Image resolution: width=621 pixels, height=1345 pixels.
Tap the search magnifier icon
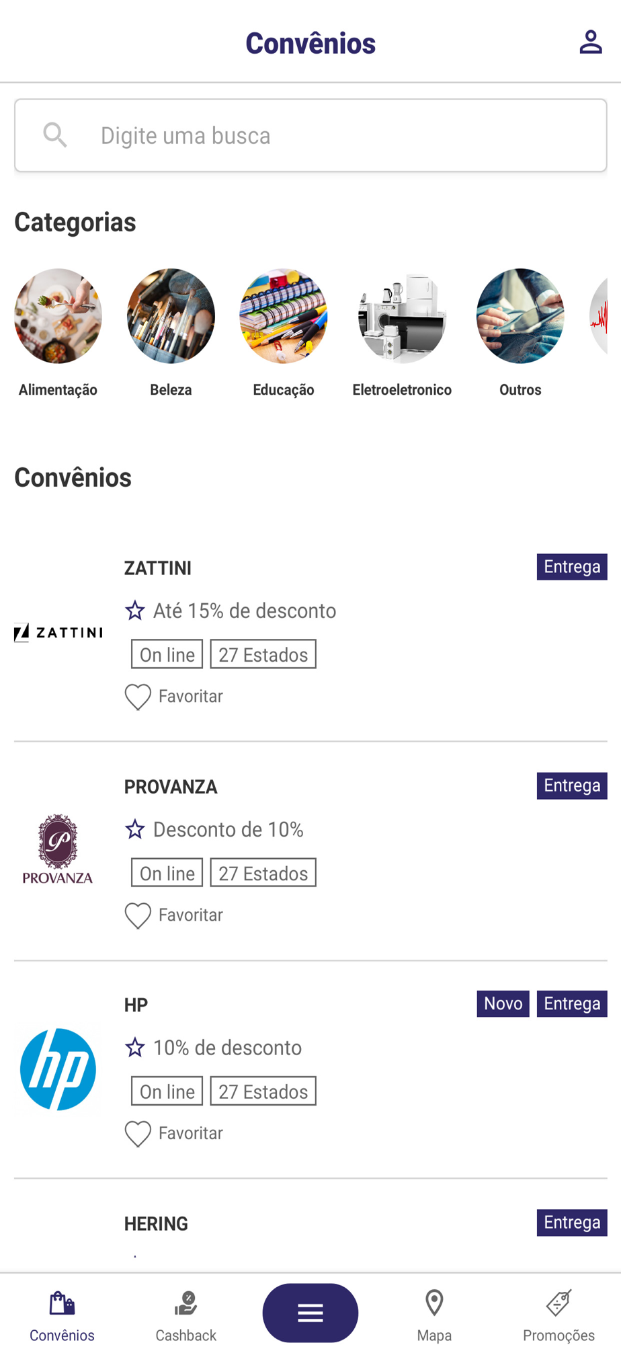[55, 135]
